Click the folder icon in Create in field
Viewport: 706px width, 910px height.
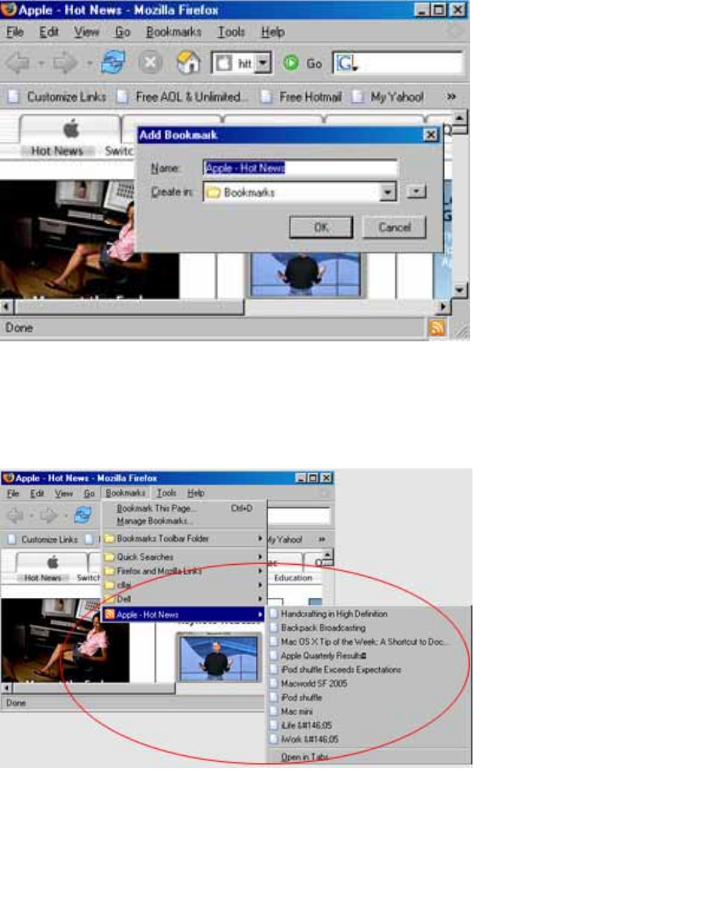point(213,192)
